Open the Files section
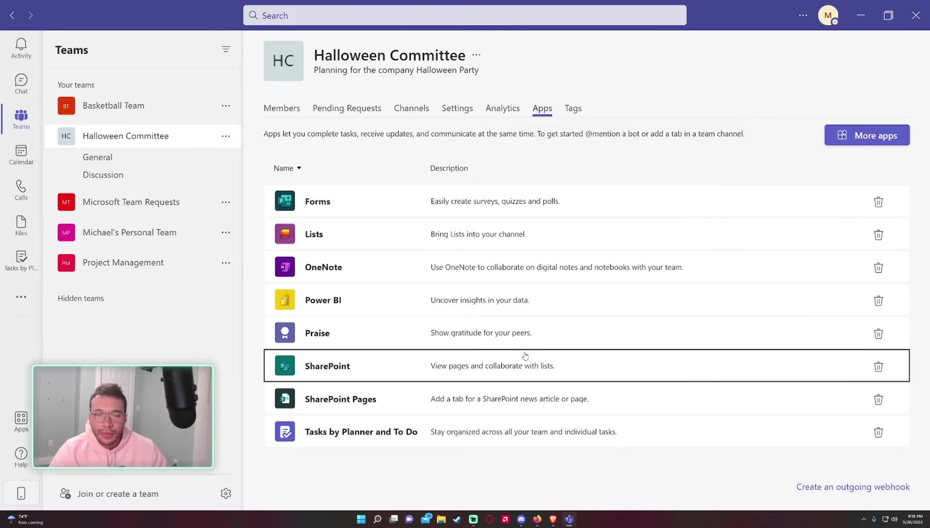 pyautogui.click(x=21, y=226)
